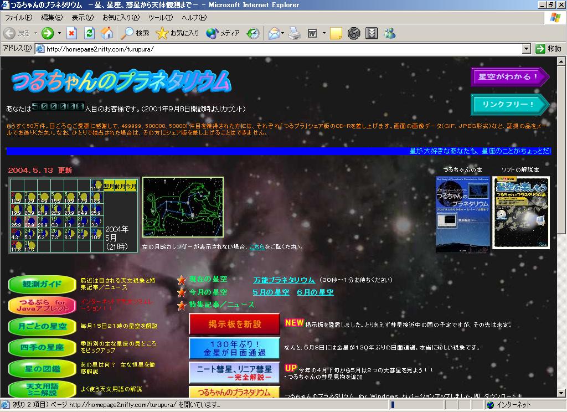Go to the Home page icon
Image resolution: width=567 pixels, height=412 pixels.
pos(107,33)
